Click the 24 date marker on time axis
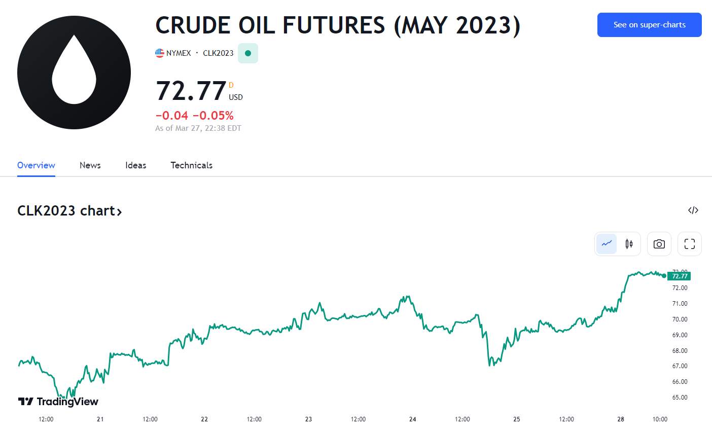 click(x=413, y=419)
